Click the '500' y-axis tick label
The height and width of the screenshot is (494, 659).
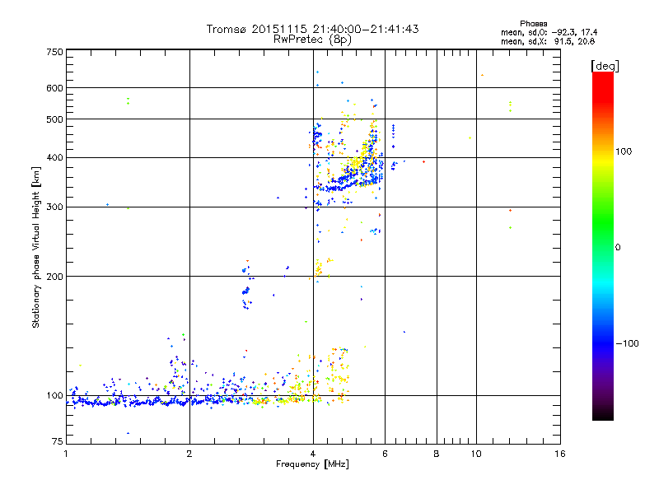click(x=54, y=119)
